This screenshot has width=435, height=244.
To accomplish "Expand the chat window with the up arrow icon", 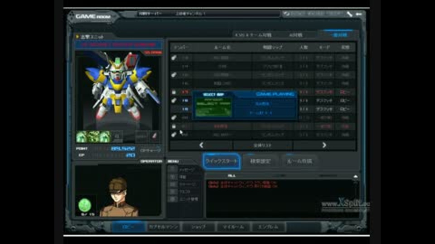I will point(355,176).
